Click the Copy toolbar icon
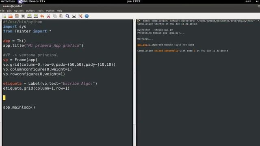The height and width of the screenshot is (146, 260). 55,16
